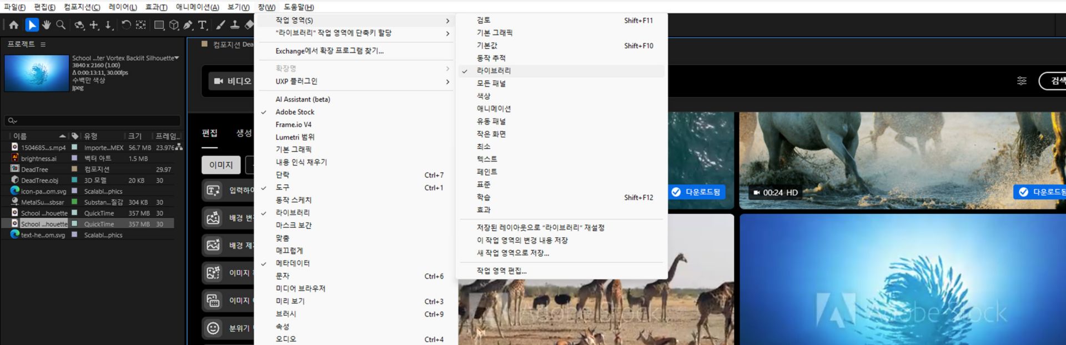Viewport: 1066px width, 345px height.
Task: Click the filter sliders icon in Stock panel
Action: (1022, 81)
